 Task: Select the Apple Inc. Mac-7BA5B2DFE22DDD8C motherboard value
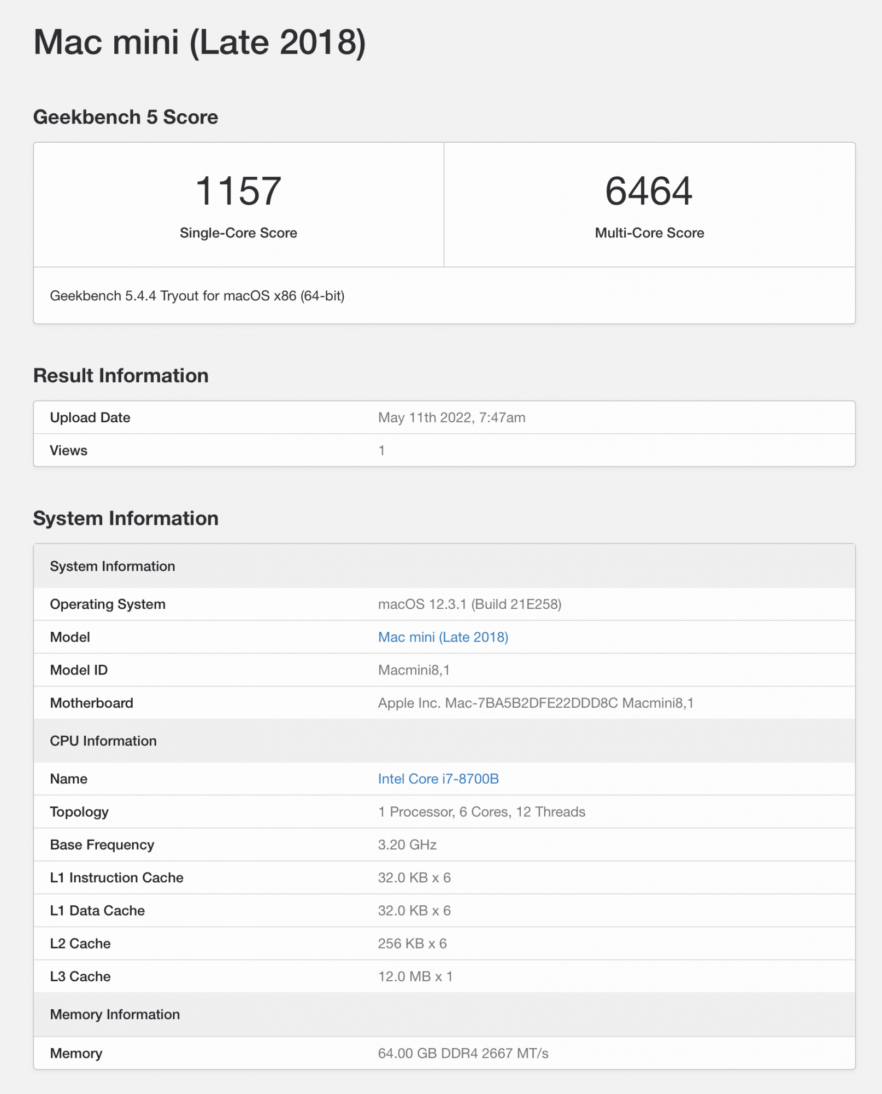[536, 703]
